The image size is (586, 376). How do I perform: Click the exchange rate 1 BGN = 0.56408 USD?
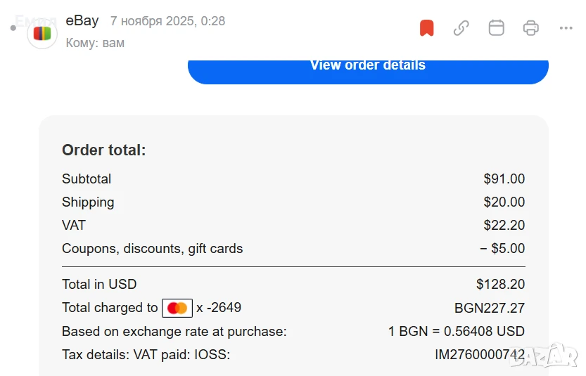[x=457, y=331]
